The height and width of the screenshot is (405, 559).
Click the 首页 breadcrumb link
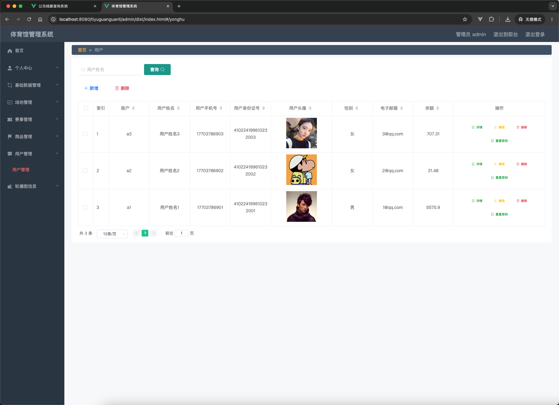point(82,50)
